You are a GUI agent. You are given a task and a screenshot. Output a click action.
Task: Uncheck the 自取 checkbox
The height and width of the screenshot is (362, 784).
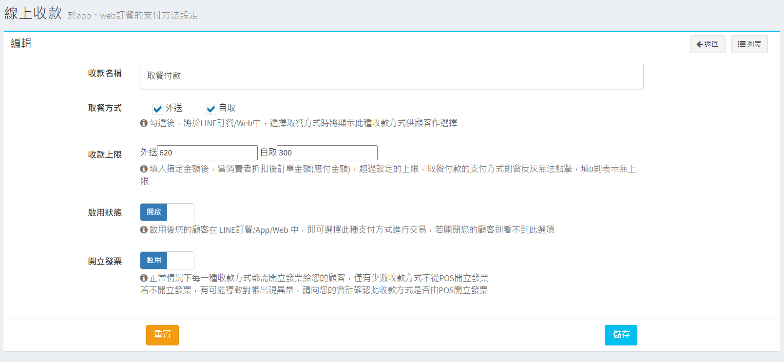210,109
